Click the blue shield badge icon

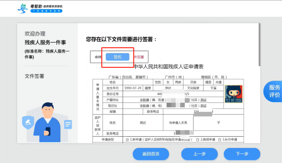28,122
